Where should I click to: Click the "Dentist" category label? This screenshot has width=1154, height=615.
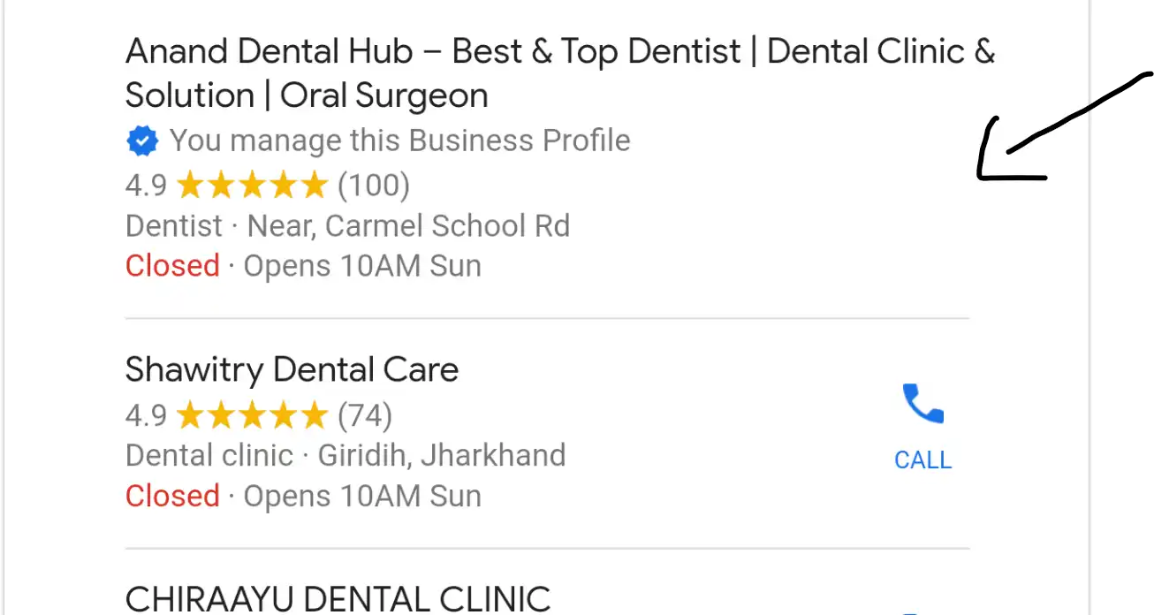pyautogui.click(x=174, y=226)
